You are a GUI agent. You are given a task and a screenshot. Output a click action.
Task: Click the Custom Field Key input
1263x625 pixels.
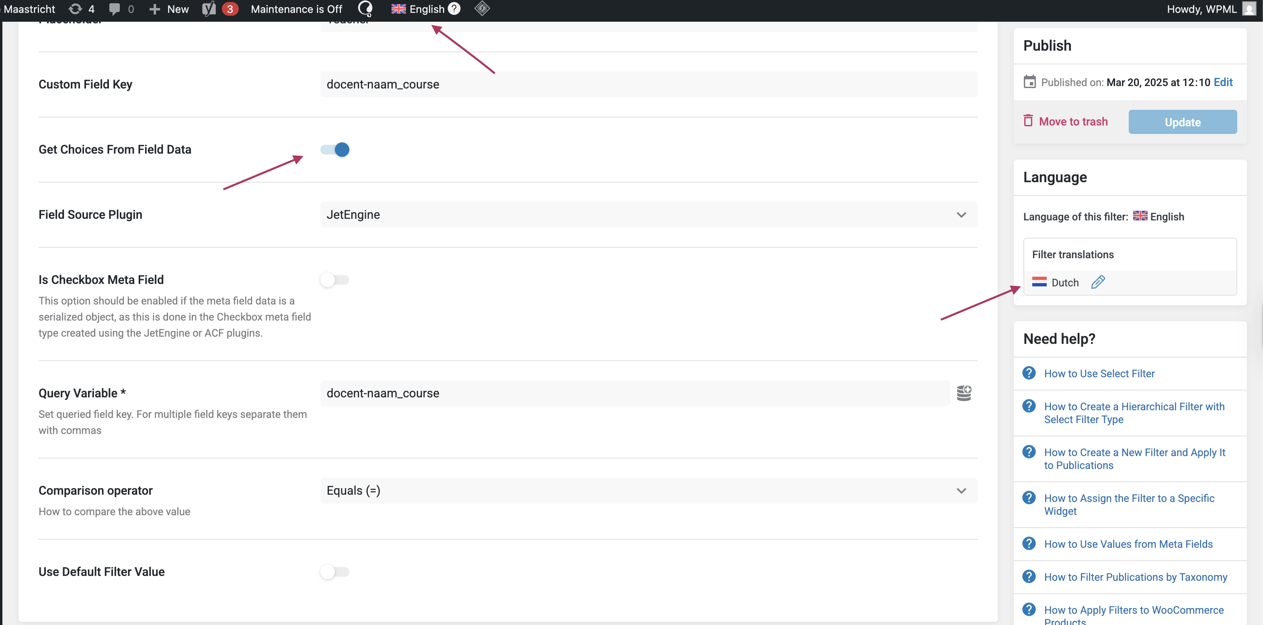click(x=648, y=84)
